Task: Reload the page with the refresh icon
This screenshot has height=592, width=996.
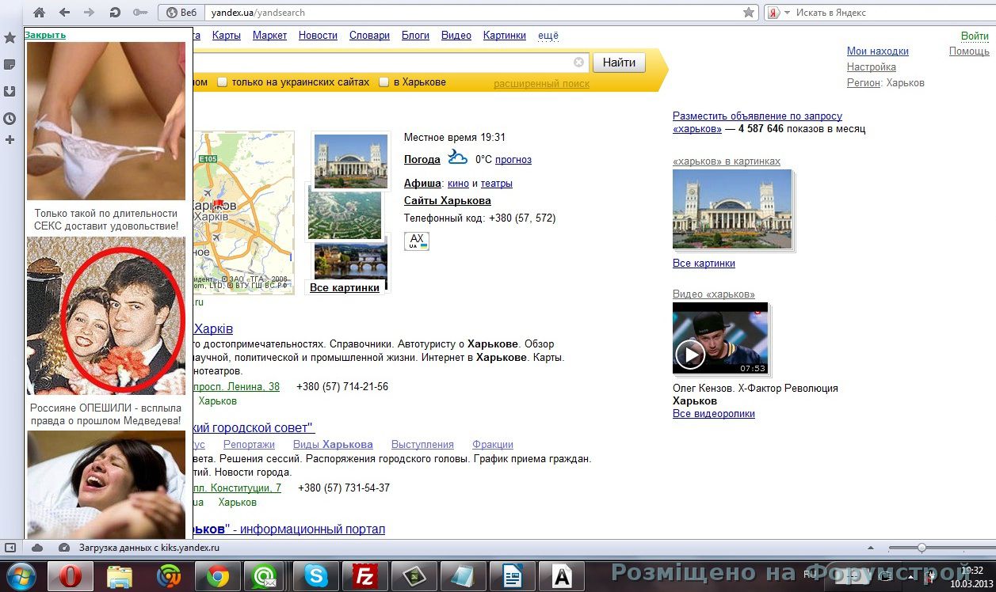Action: point(115,13)
